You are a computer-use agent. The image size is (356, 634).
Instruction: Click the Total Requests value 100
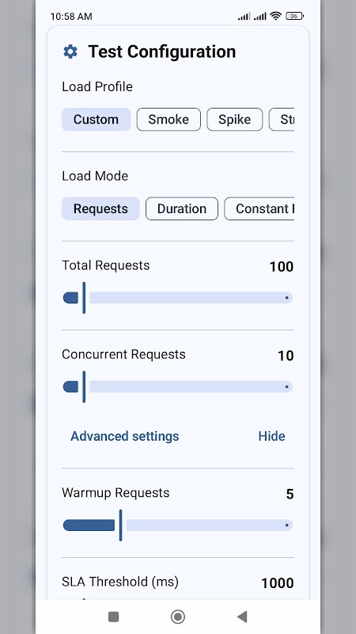[x=282, y=266]
